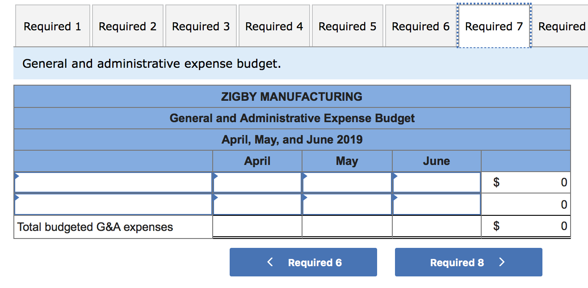Viewport: 588px width, 288px height.
Task: Go back using the blue Required 6 button
Action: click(x=303, y=262)
